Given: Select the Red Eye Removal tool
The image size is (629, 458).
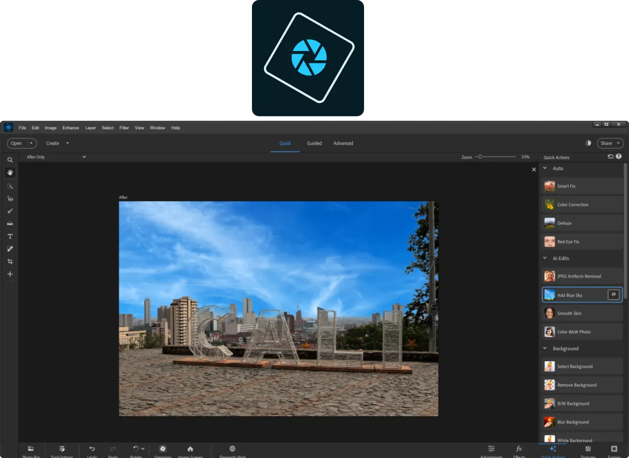Looking at the screenshot, I should [x=10, y=199].
